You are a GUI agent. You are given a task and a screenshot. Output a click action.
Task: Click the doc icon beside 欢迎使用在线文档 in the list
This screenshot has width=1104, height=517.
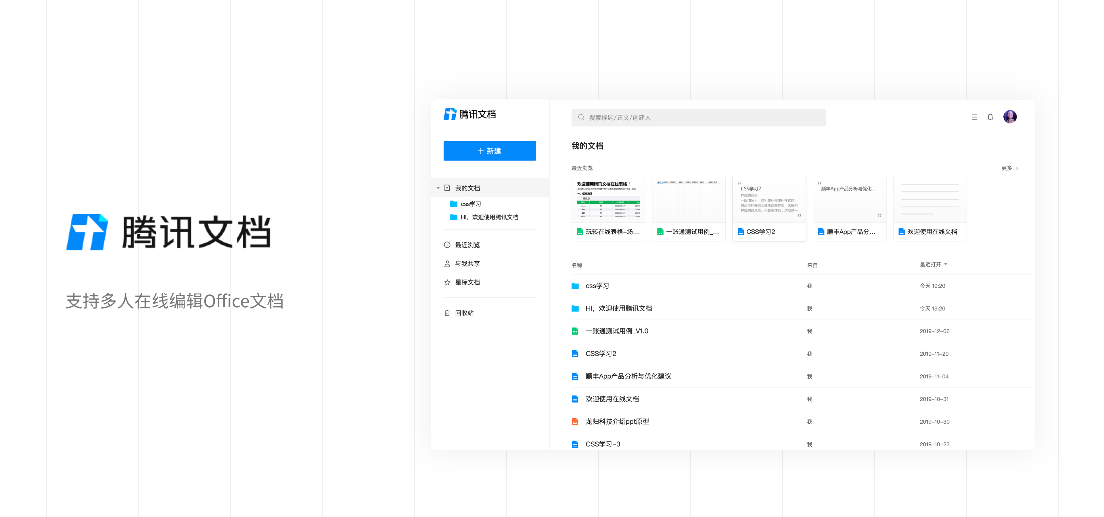[x=575, y=399]
